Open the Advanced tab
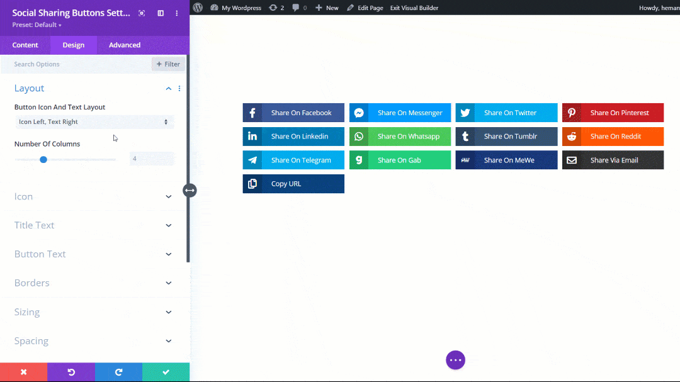The image size is (680, 382). 125,45
